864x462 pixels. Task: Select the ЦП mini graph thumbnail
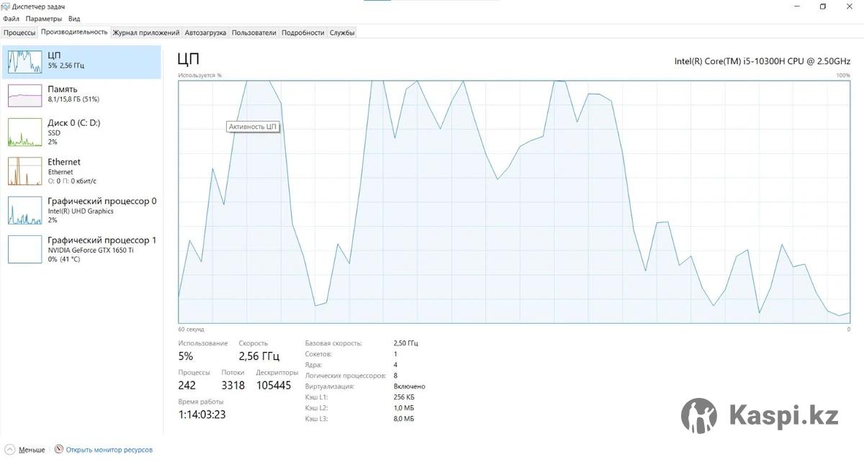pos(25,62)
